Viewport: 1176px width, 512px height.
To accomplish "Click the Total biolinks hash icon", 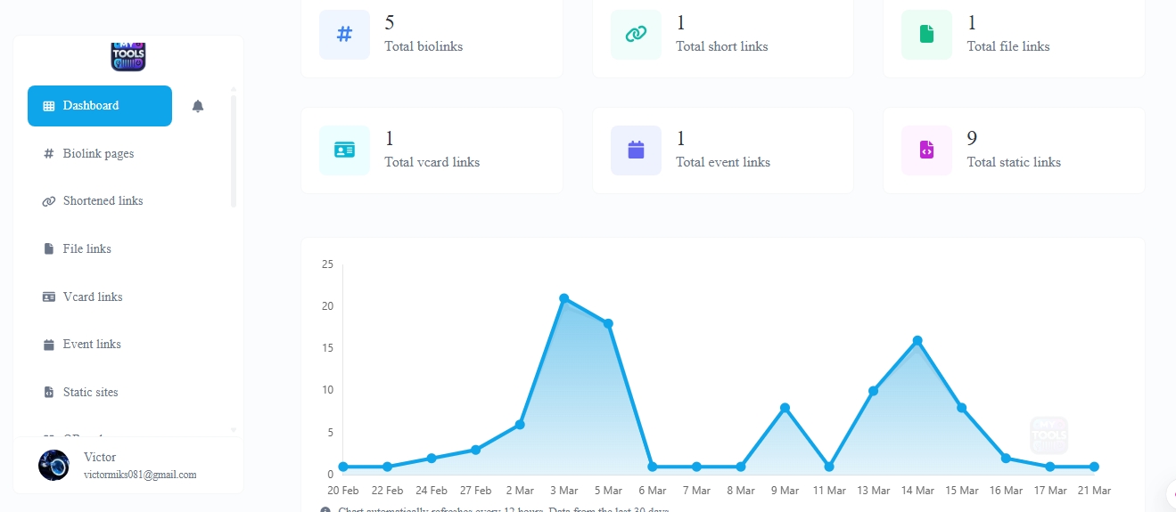I will pos(344,35).
